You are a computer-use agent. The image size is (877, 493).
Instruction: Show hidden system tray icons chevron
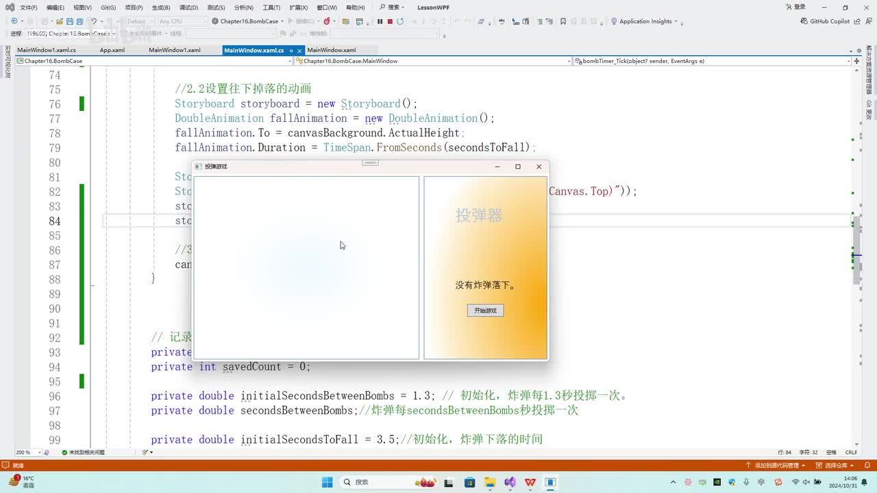pyautogui.click(x=673, y=482)
